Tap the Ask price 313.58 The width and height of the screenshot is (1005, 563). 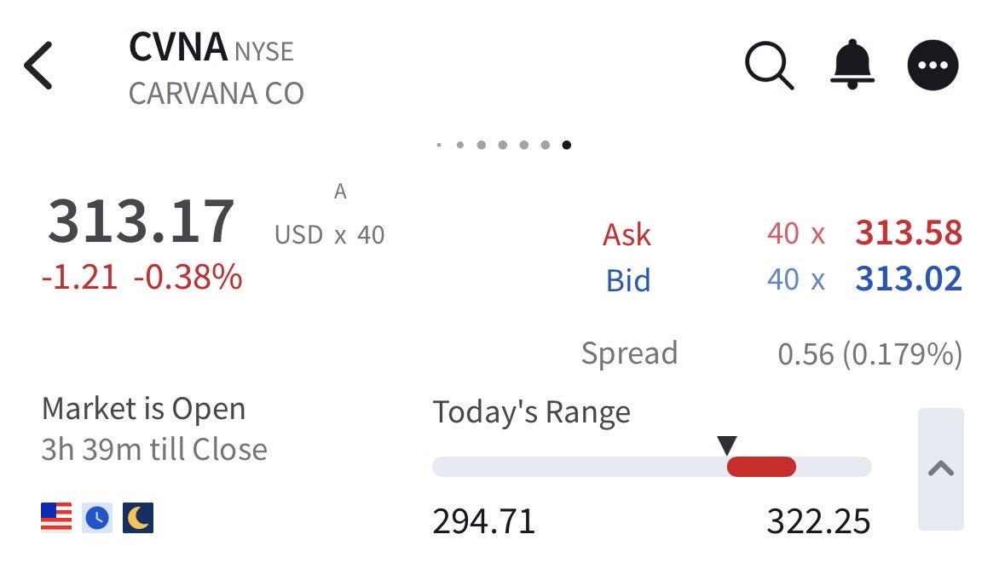coord(909,233)
